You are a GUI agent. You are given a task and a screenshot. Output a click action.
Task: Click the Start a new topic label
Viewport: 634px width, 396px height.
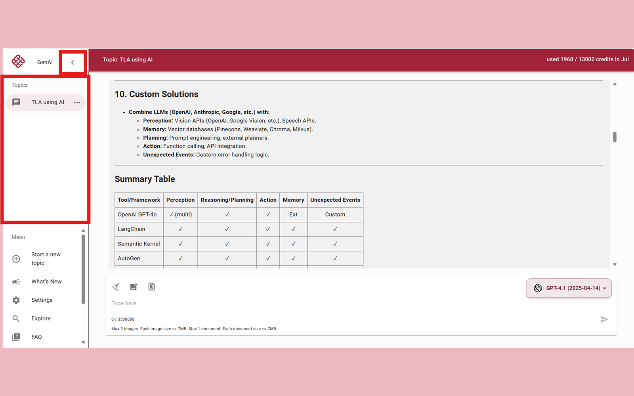pos(46,259)
